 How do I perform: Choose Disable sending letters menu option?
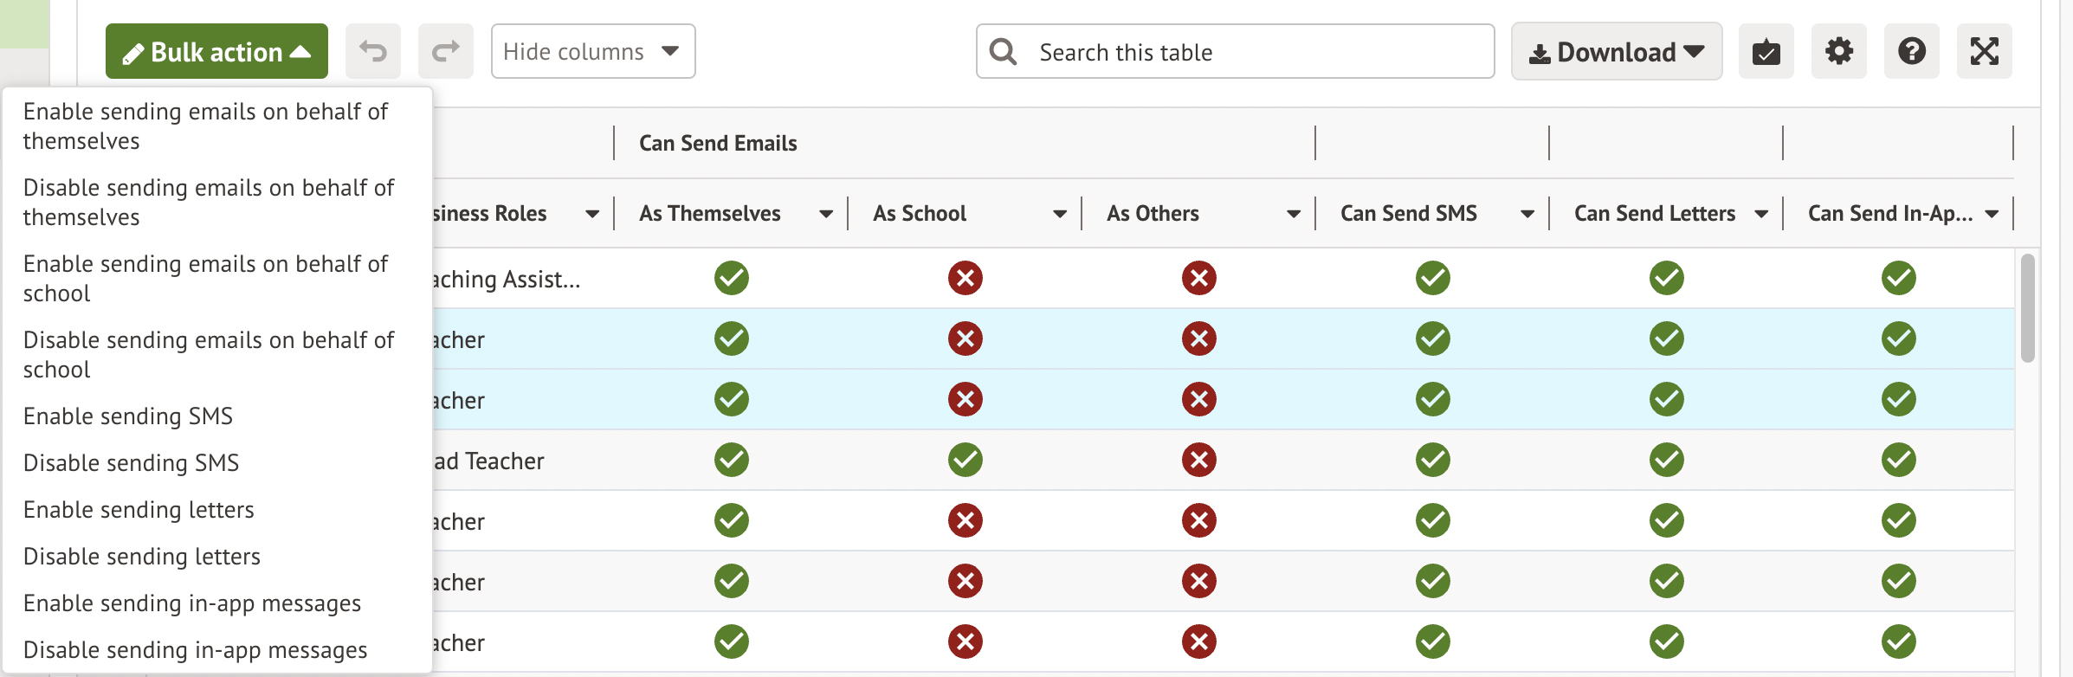pos(142,557)
